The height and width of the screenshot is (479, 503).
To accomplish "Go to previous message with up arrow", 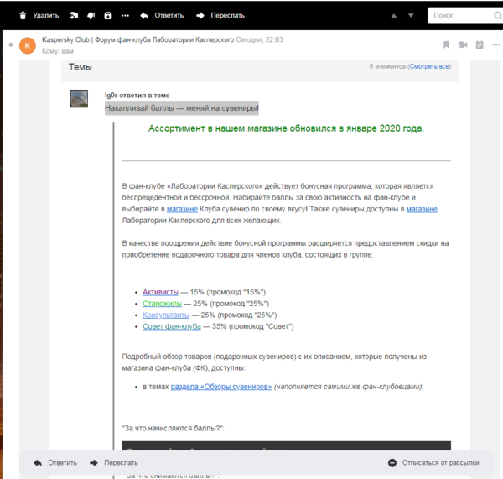I will (394, 16).
